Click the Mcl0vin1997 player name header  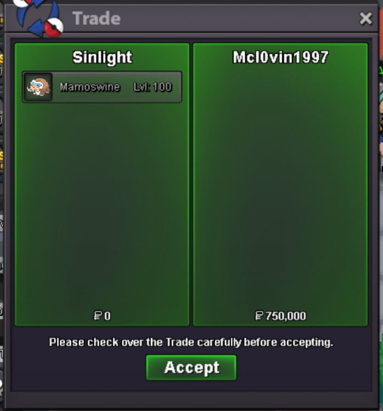pyautogui.click(x=280, y=57)
